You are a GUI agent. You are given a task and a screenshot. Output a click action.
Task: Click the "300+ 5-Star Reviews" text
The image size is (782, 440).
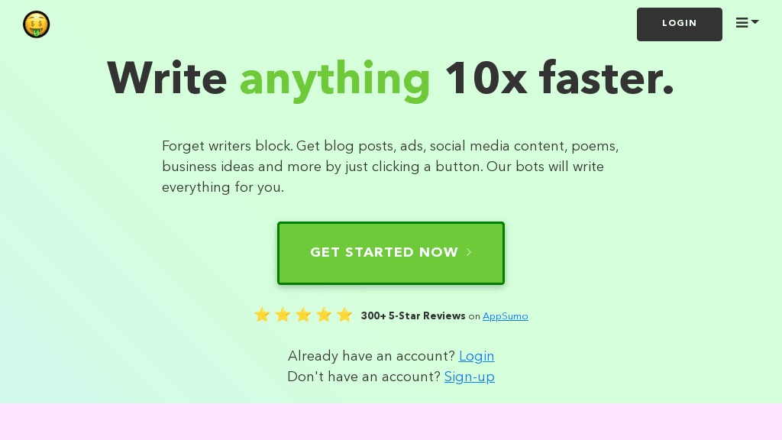413,316
